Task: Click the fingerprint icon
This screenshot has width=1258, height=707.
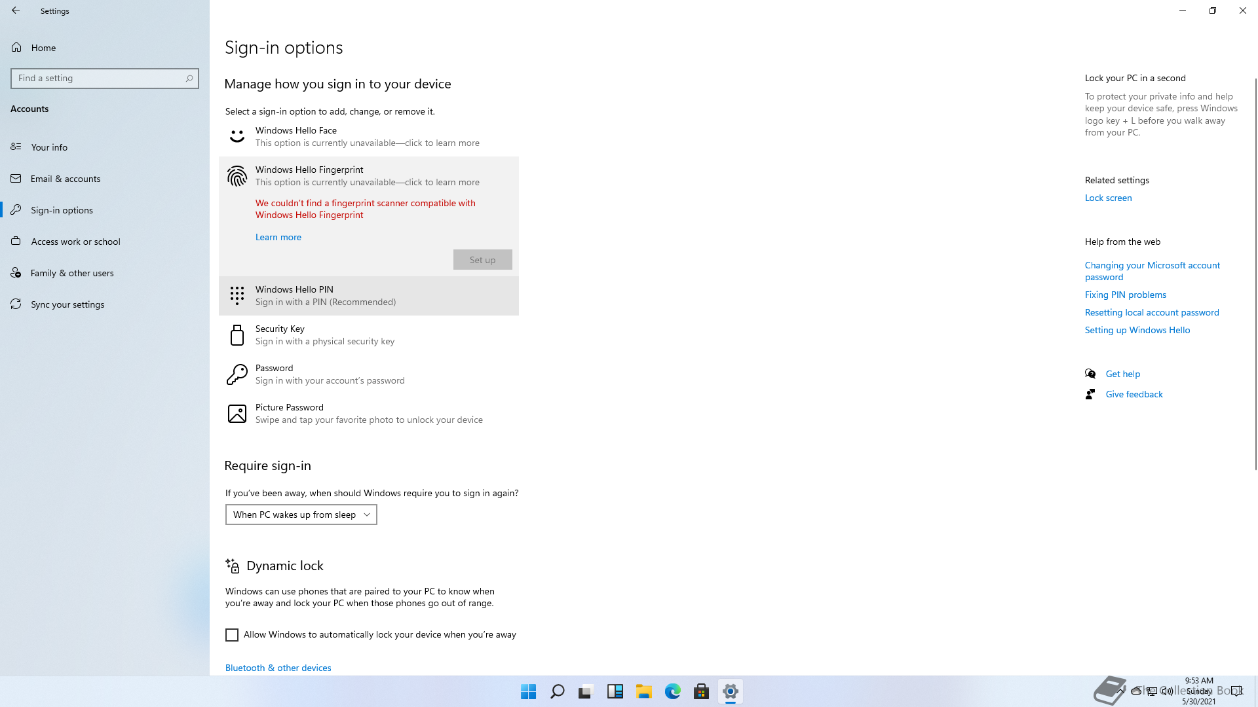Action: point(237,176)
